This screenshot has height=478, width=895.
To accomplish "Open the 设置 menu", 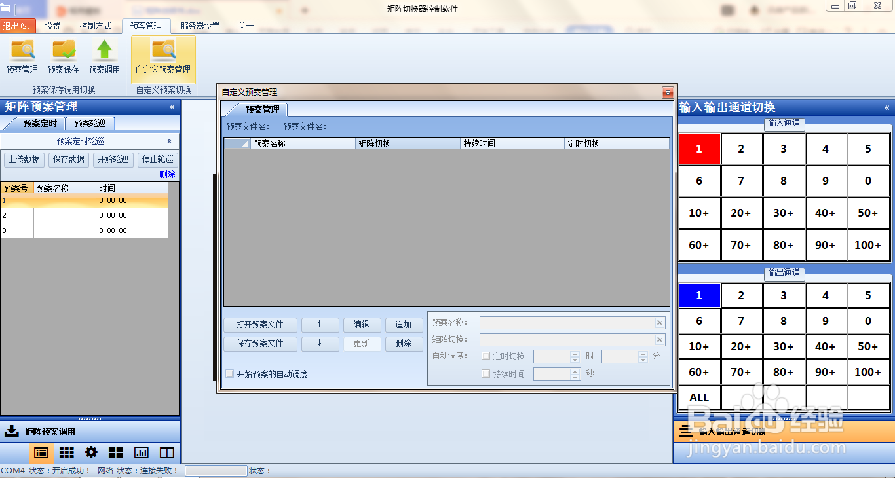I will tap(53, 26).
